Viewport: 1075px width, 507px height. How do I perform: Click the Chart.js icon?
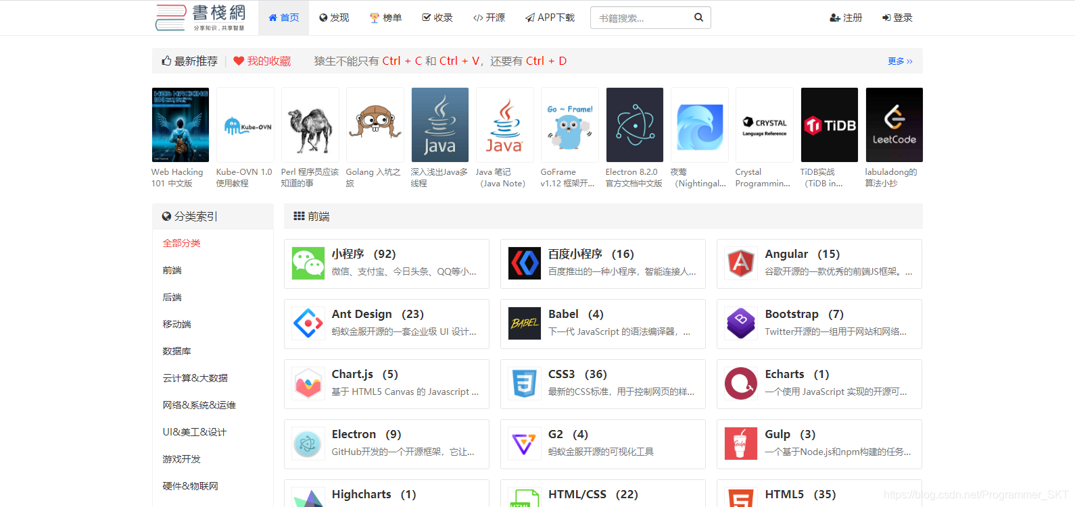[x=308, y=383]
